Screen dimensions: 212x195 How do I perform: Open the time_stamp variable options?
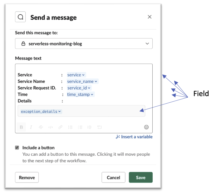point(81,94)
